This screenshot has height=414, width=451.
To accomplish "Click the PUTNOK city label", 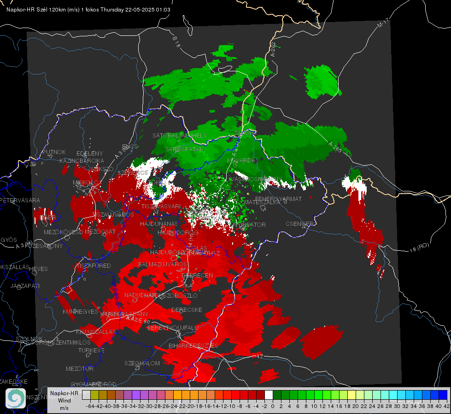I will pyautogui.click(x=54, y=152).
